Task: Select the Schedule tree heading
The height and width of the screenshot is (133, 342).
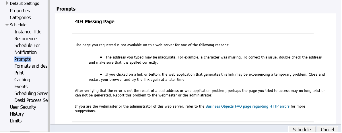Action: 18,25
